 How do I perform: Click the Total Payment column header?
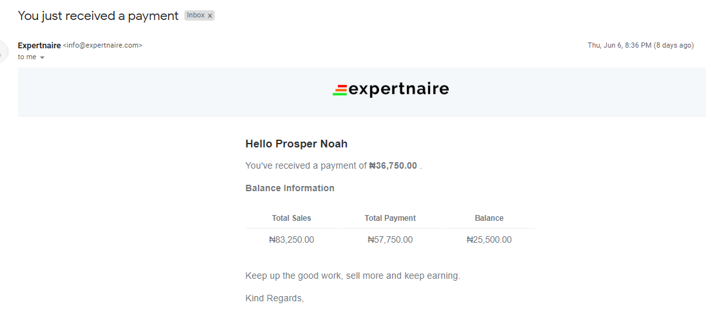(390, 218)
